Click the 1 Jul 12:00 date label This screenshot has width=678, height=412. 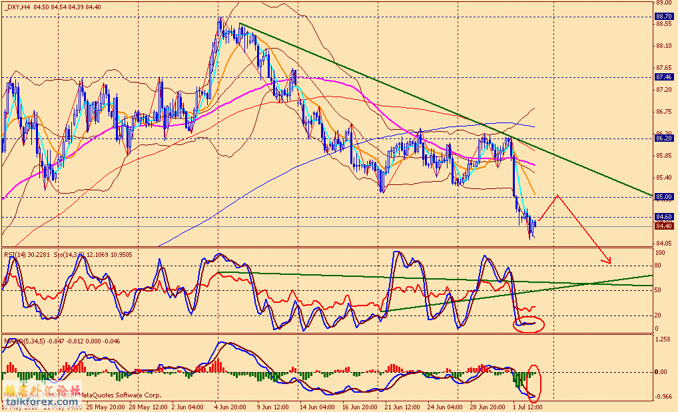point(527,407)
